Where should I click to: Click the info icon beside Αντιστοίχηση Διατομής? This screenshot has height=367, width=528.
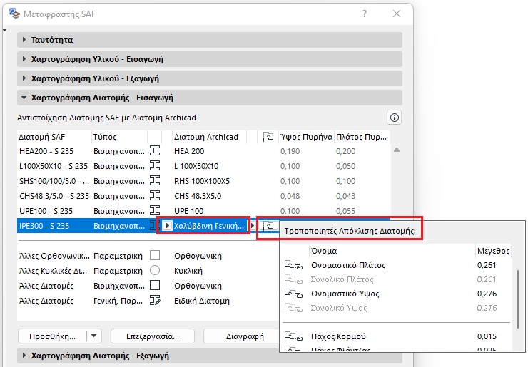click(395, 118)
